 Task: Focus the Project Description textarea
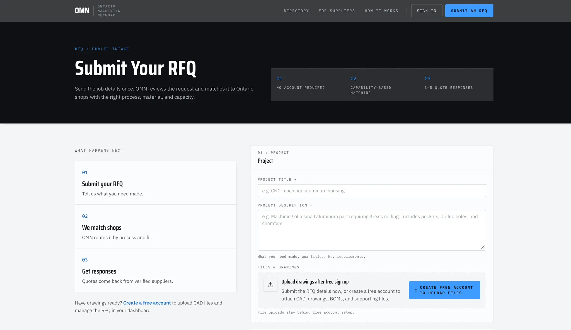[x=372, y=230]
